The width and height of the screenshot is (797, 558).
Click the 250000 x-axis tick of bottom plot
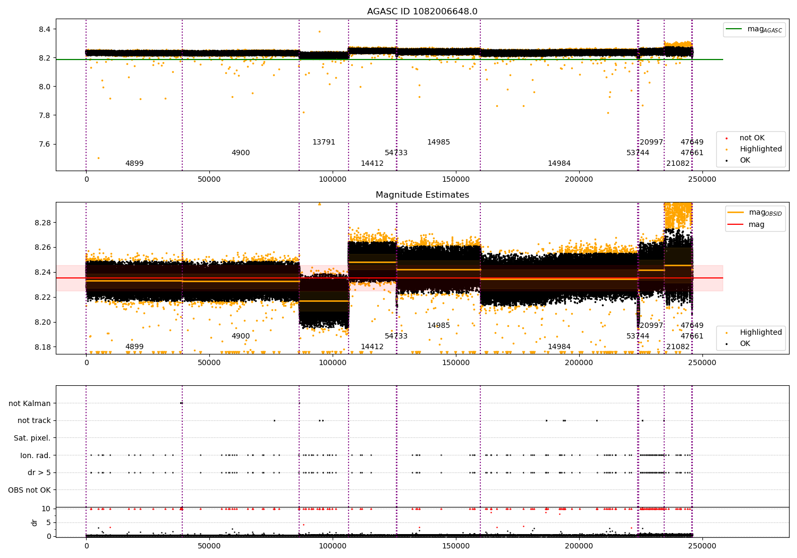[x=702, y=546]
